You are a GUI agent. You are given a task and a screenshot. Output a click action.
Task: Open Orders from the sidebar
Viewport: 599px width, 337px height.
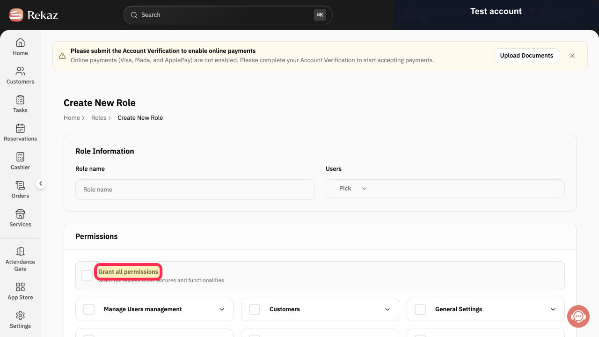[20, 190]
